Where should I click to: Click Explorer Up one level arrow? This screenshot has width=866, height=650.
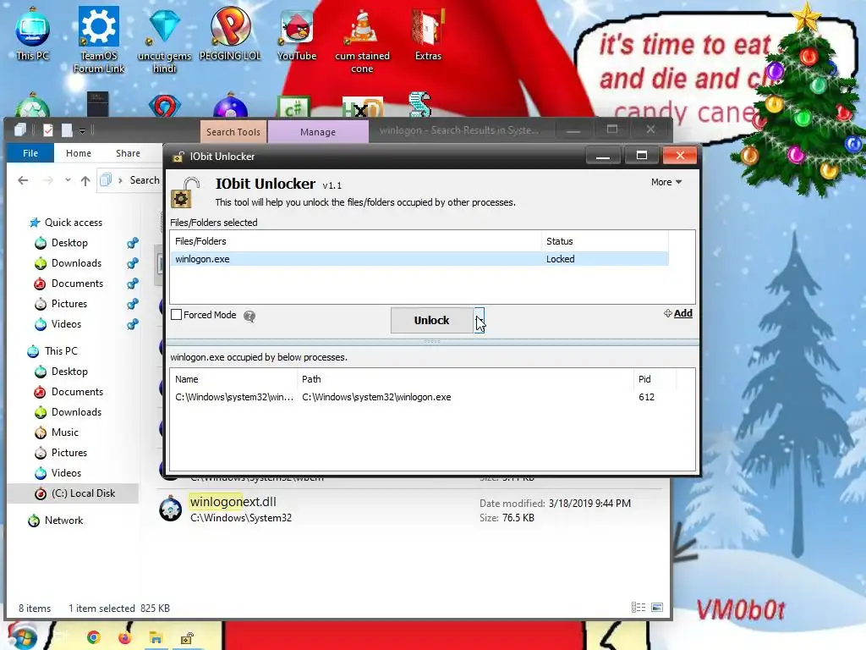tap(85, 180)
